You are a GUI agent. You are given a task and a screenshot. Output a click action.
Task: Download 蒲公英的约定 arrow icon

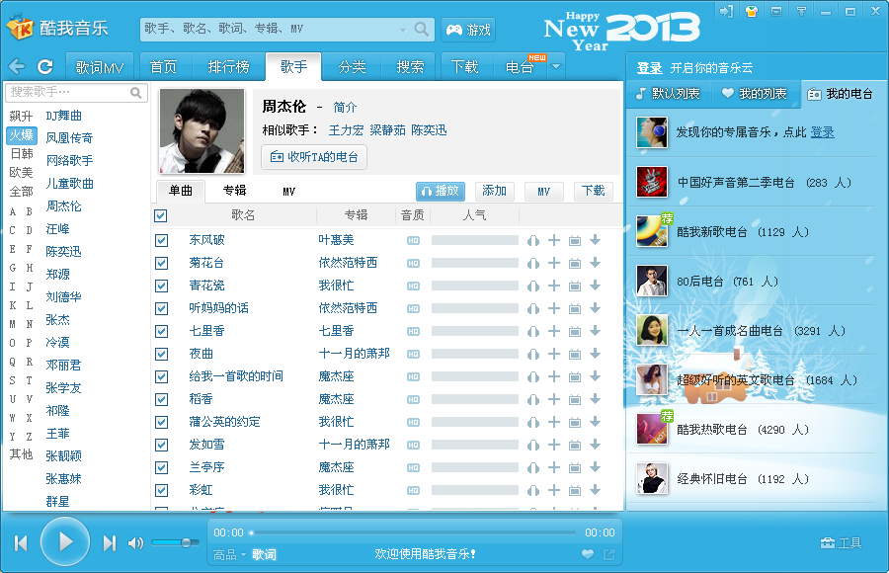[595, 422]
